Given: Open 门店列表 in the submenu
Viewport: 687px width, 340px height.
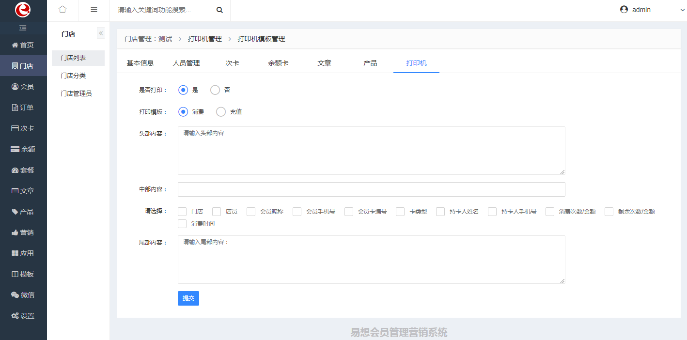Looking at the screenshot, I should coord(78,58).
